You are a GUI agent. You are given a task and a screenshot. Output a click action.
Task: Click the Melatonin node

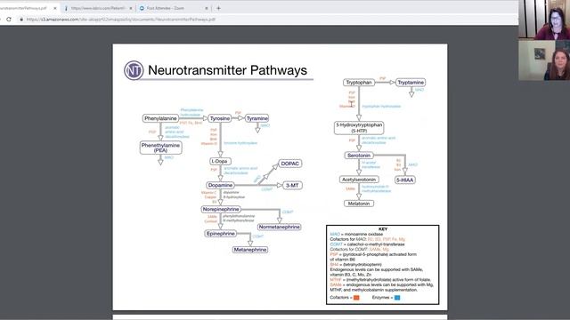pos(359,204)
